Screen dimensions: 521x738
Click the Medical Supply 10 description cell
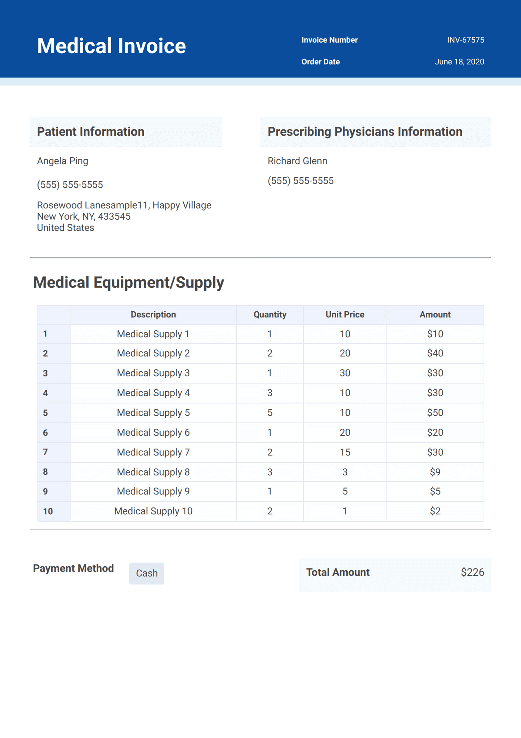[153, 511]
